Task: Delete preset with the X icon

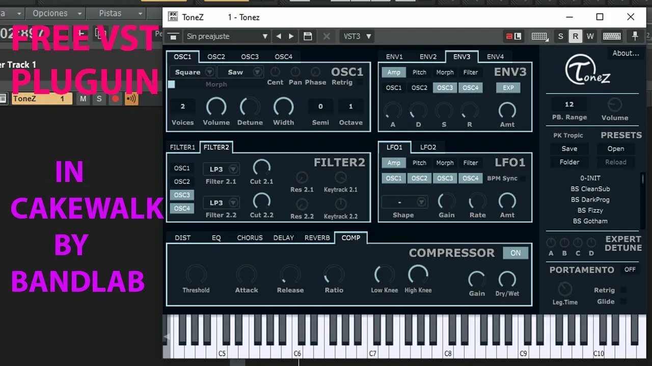Action: (327, 36)
